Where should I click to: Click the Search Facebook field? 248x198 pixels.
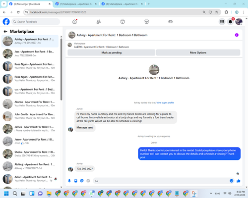pos(36,22)
